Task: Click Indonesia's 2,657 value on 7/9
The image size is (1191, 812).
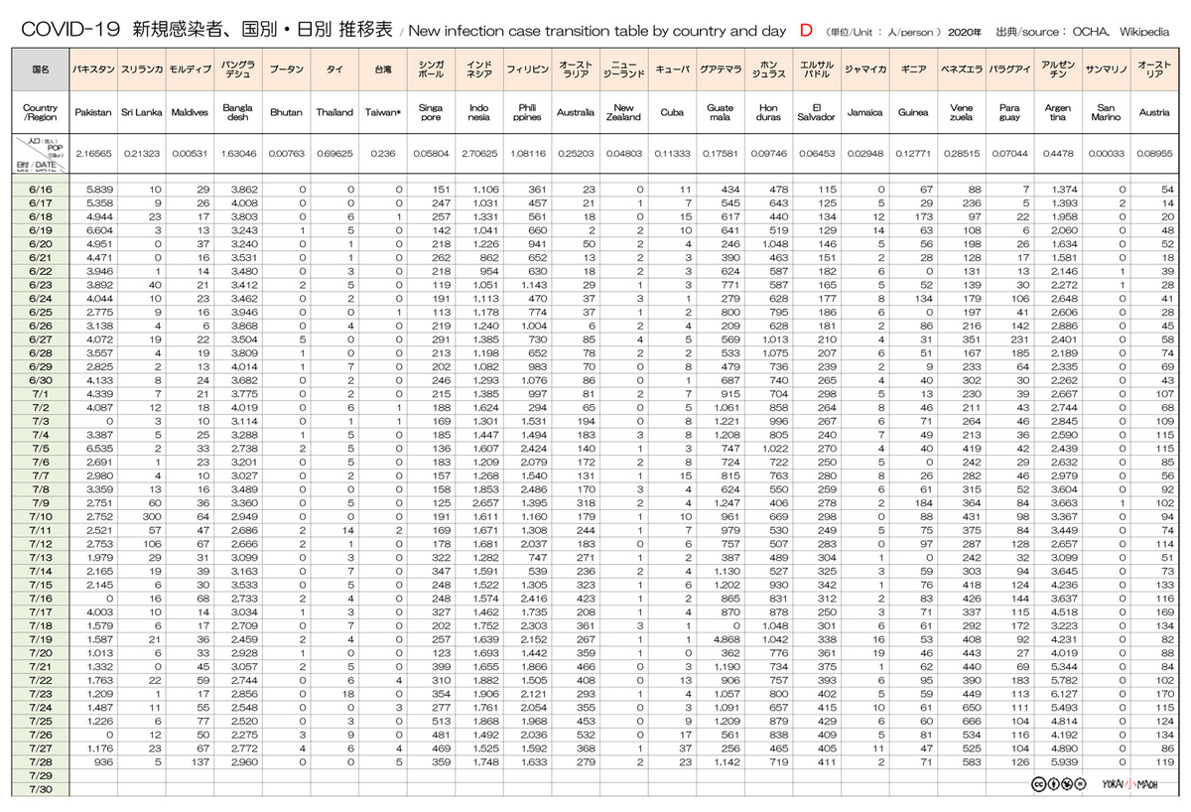Action: pos(486,503)
